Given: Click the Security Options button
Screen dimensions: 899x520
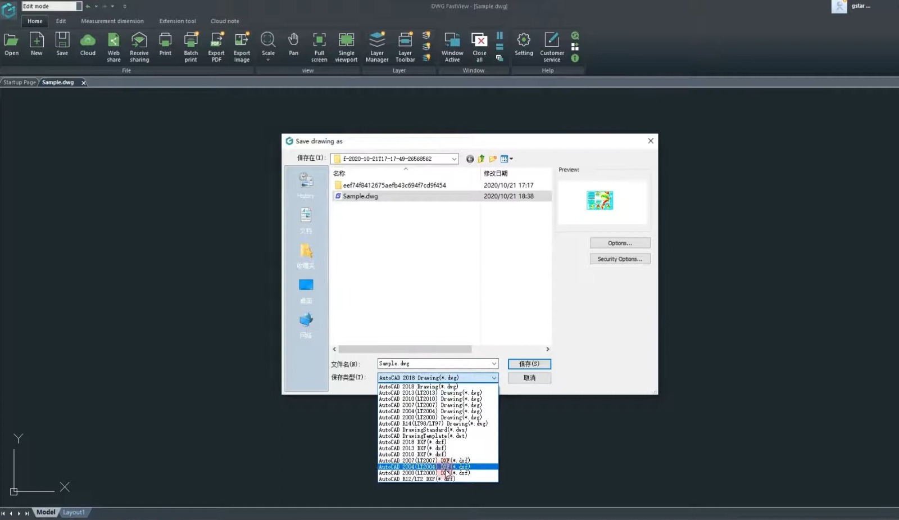Looking at the screenshot, I should tap(620, 259).
